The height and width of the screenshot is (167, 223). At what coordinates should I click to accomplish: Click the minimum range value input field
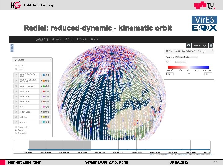[x=169, y=74]
